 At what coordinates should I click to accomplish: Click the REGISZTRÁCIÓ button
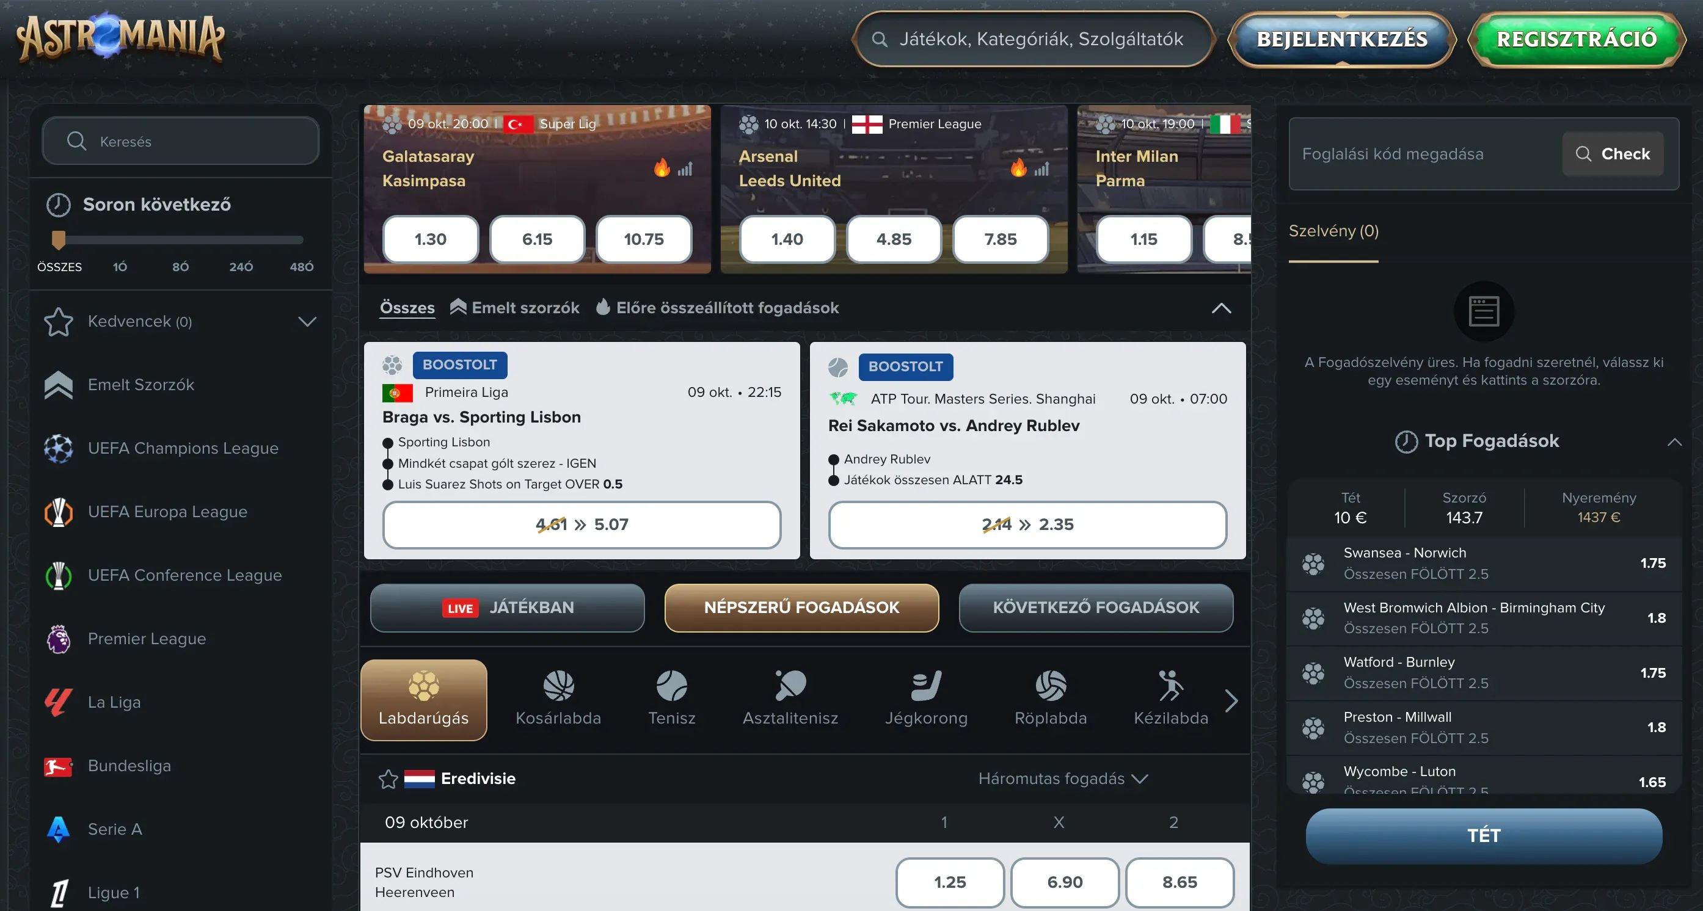(x=1577, y=39)
